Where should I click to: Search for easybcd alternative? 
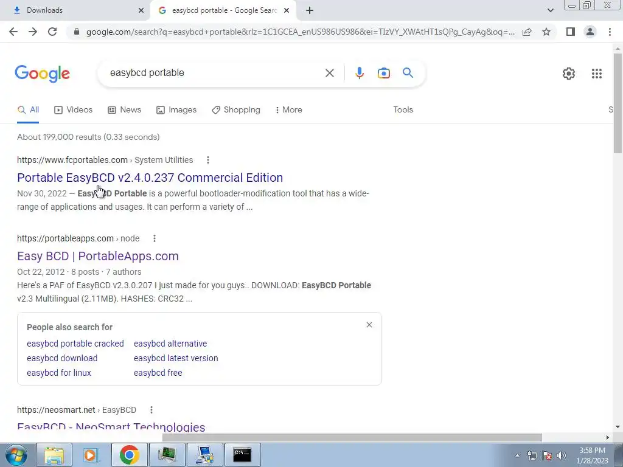click(x=170, y=344)
